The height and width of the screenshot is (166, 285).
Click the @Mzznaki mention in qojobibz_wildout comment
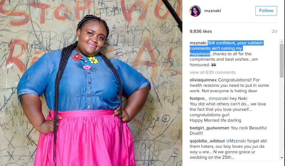click(x=236, y=141)
